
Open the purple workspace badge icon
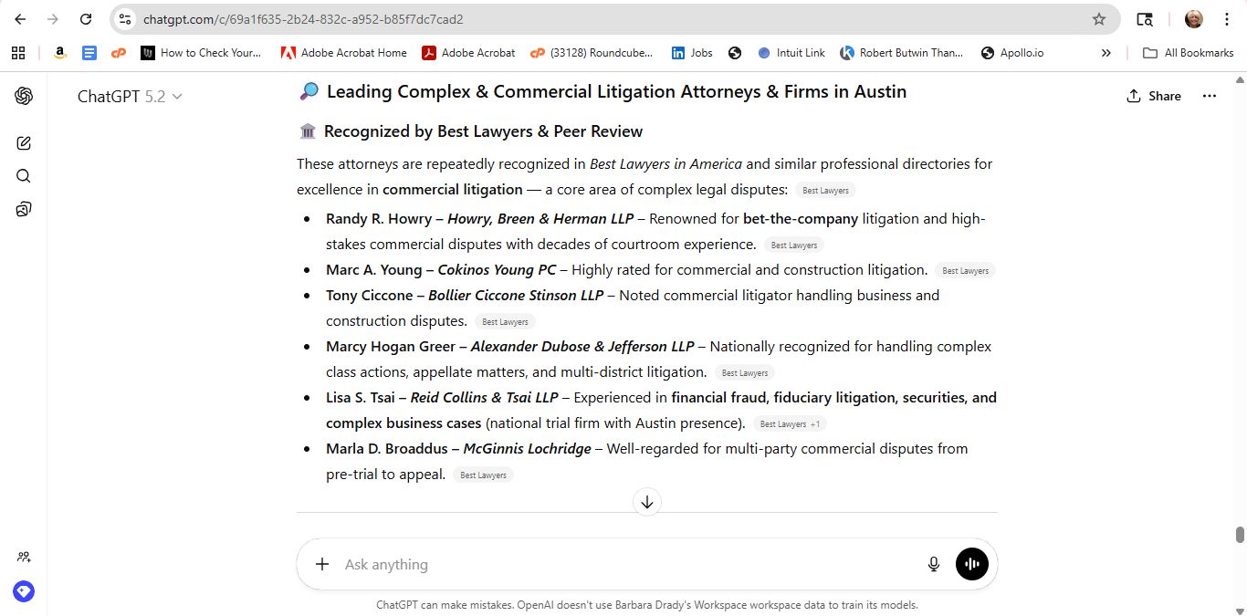24,591
